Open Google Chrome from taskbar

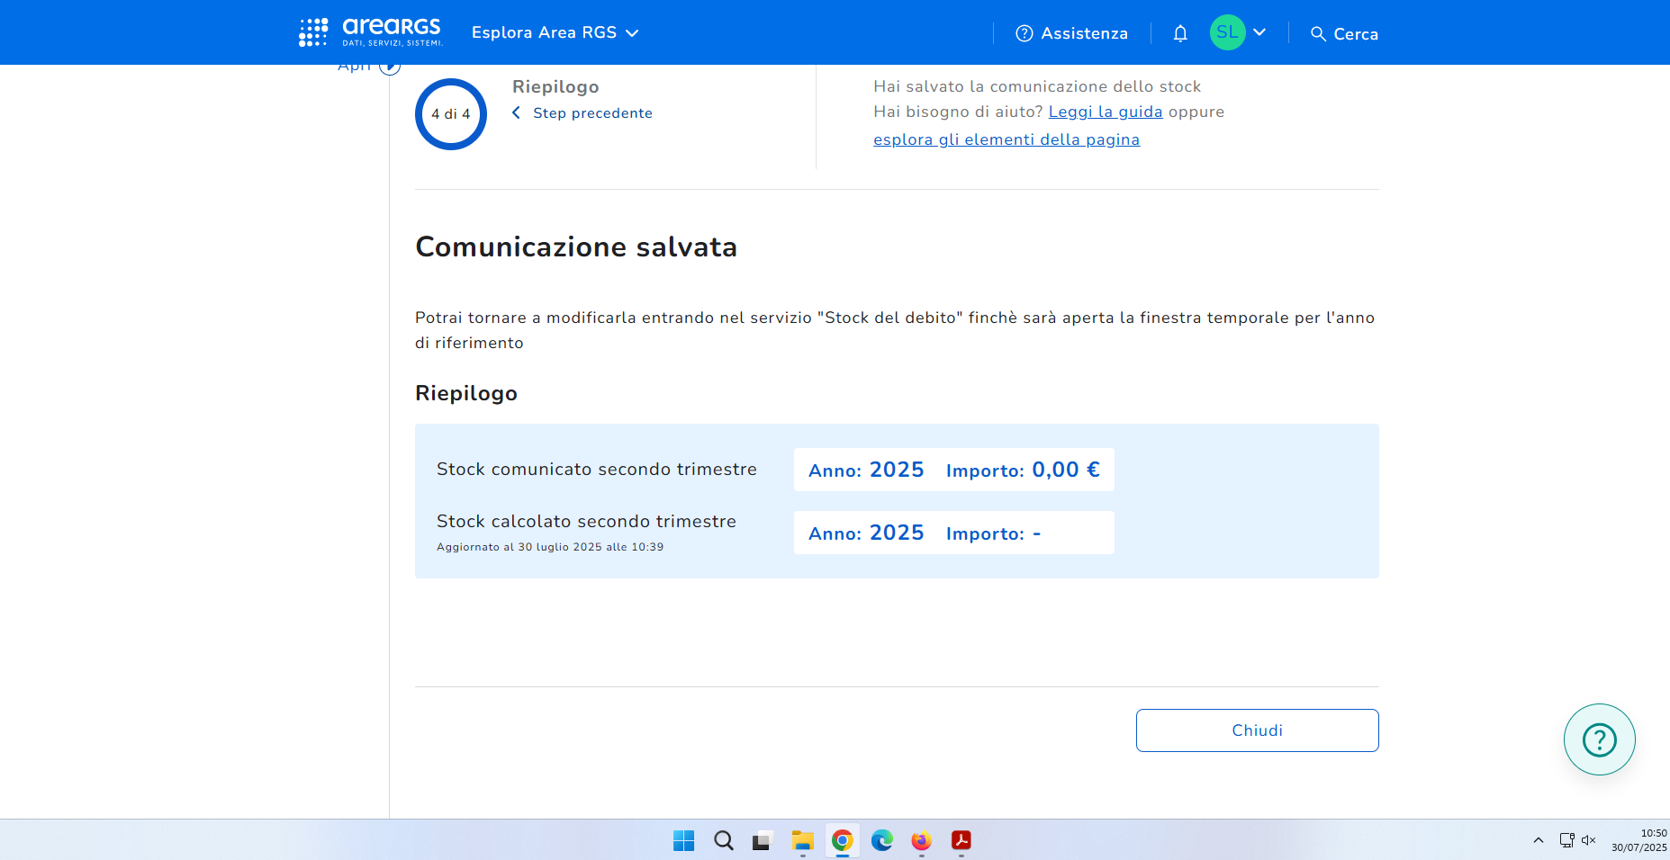(x=842, y=840)
